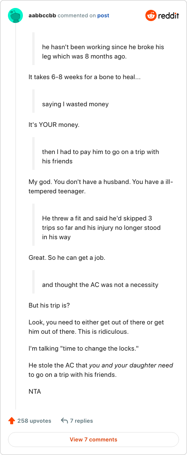Click the italic 'you and your daughter need' text
Viewport: 187px width, 455px height.
pyautogui.click(x=131, y=365)
